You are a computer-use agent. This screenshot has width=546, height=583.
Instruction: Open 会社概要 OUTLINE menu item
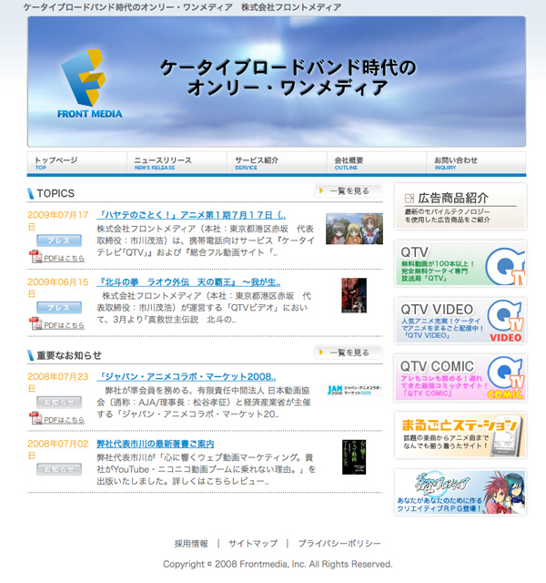(x=377, y=163)
